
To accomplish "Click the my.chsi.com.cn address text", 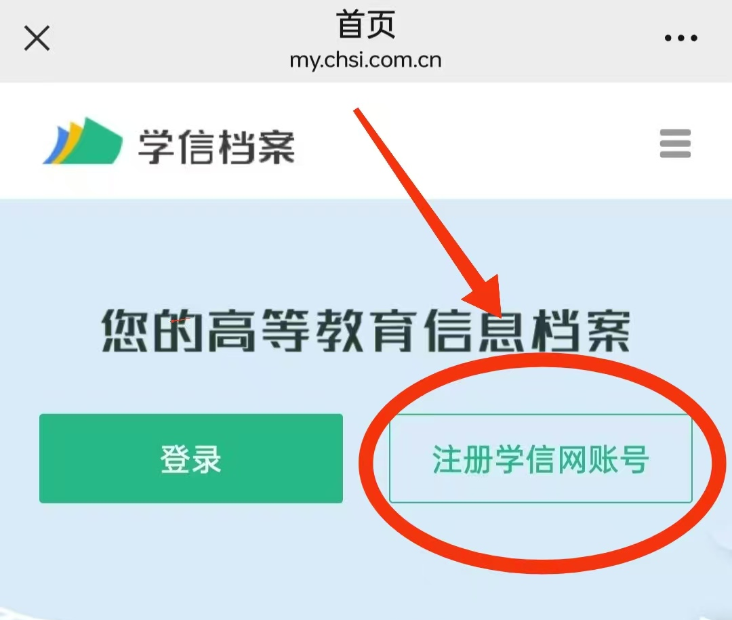I will coord(365,61).
